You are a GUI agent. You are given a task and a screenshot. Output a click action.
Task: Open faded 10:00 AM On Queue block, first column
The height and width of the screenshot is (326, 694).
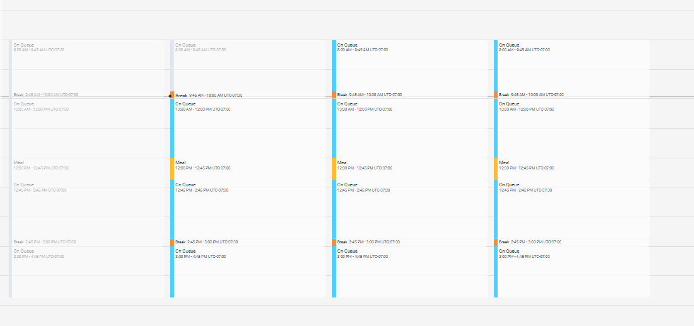pos(87,128)
